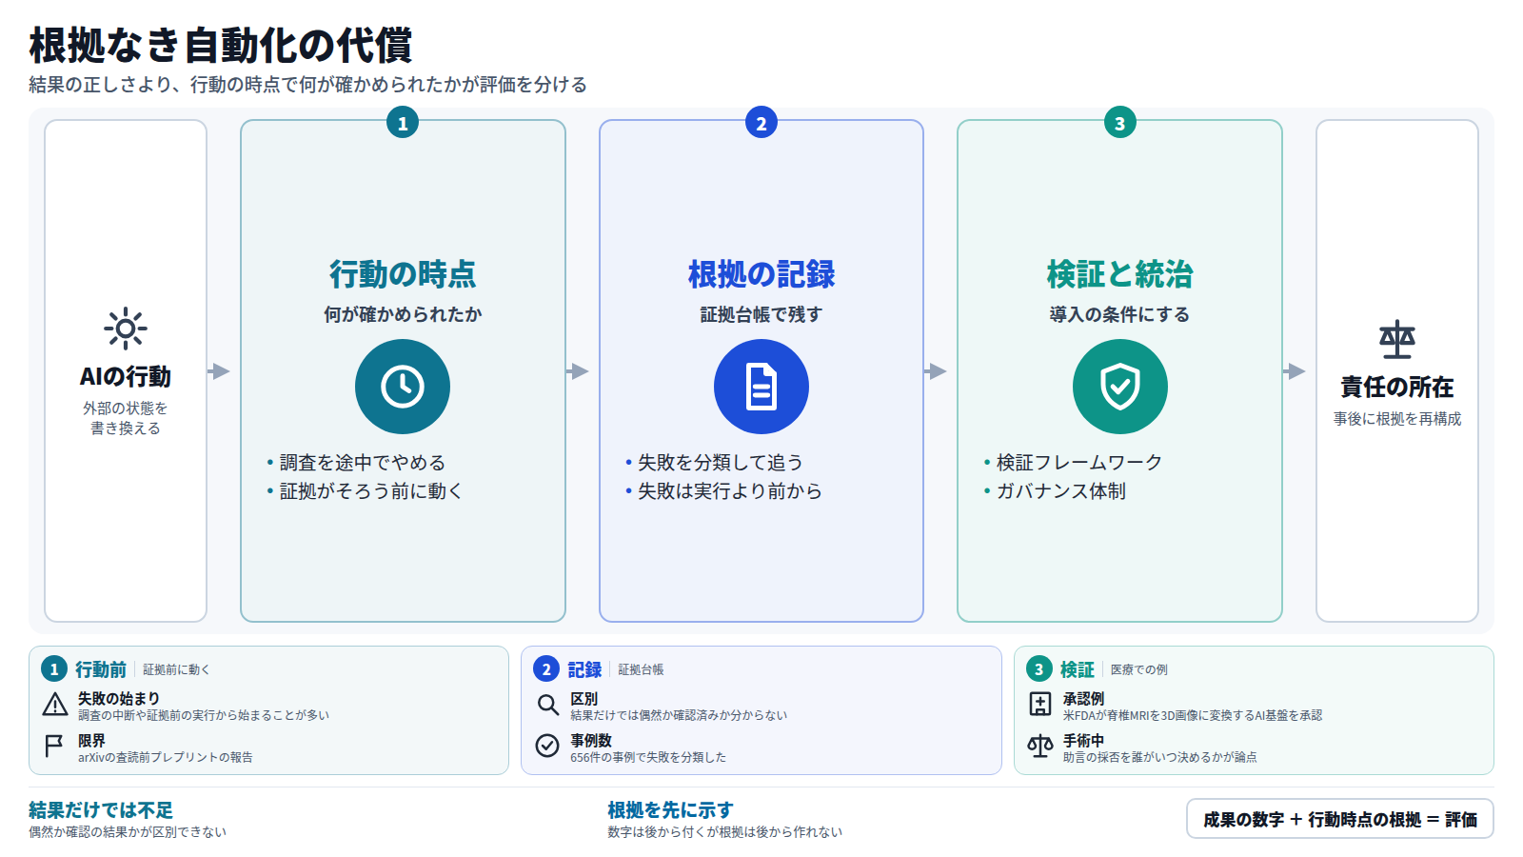Click the magnifier icon beside 区別
The image size is (1523, 857).
click(x=547, y=705)
